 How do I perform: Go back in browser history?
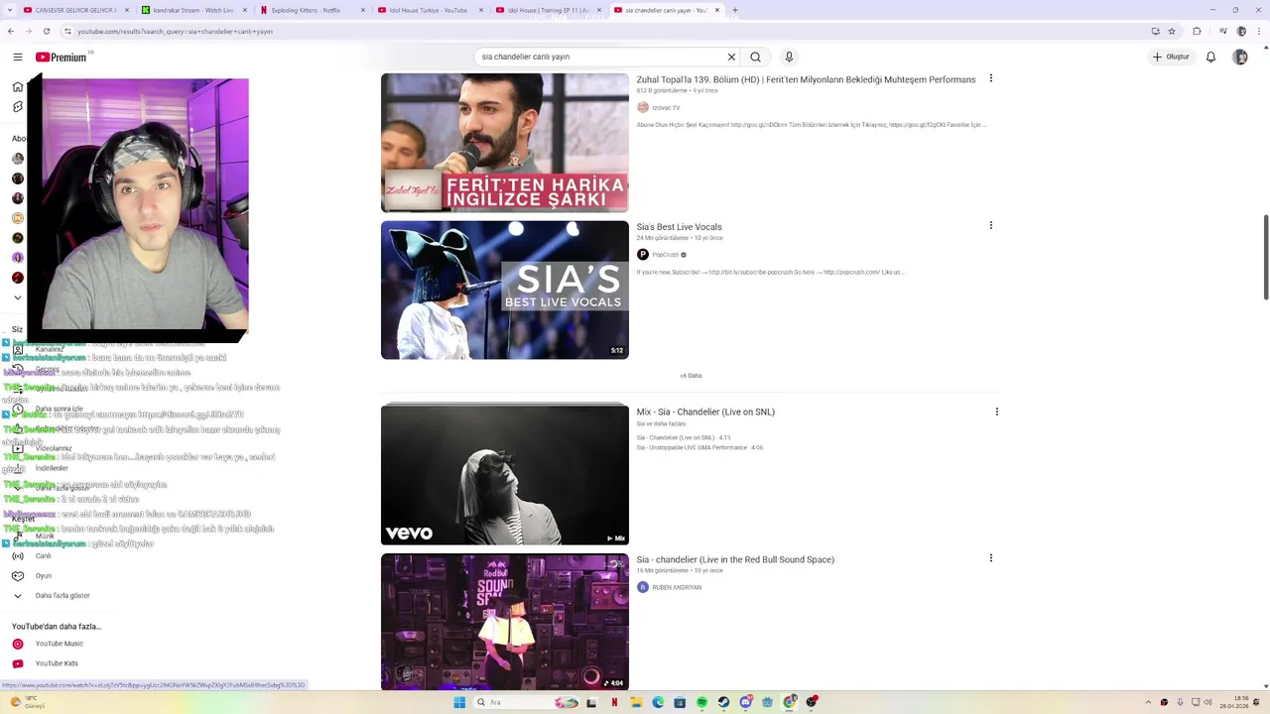11,31
